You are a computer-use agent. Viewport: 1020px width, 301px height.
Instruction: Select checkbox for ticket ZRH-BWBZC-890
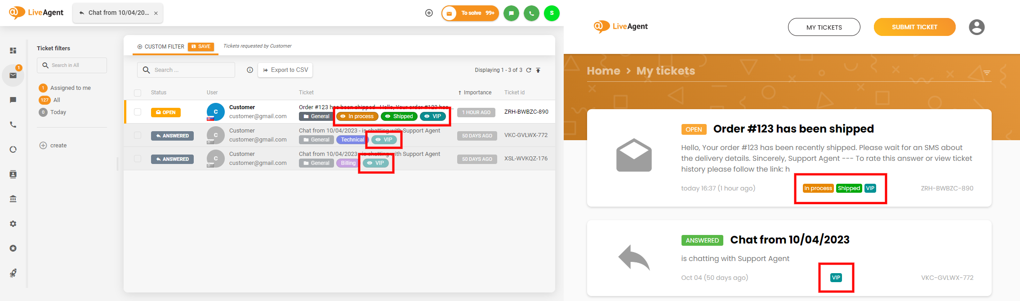click(x=138, y=112)
